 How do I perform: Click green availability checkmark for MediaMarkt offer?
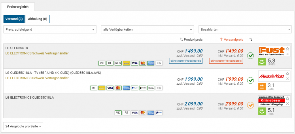pos(250,80)
